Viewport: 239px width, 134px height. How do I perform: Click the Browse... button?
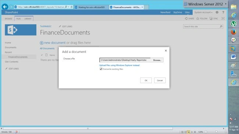[157, 60]
